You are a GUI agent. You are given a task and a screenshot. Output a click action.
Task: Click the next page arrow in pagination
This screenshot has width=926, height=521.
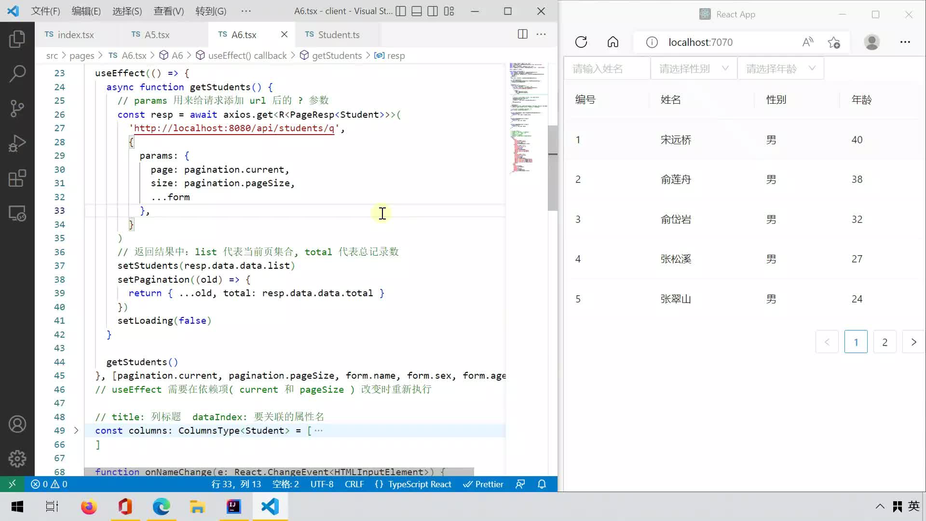click(x=913, y=342)
